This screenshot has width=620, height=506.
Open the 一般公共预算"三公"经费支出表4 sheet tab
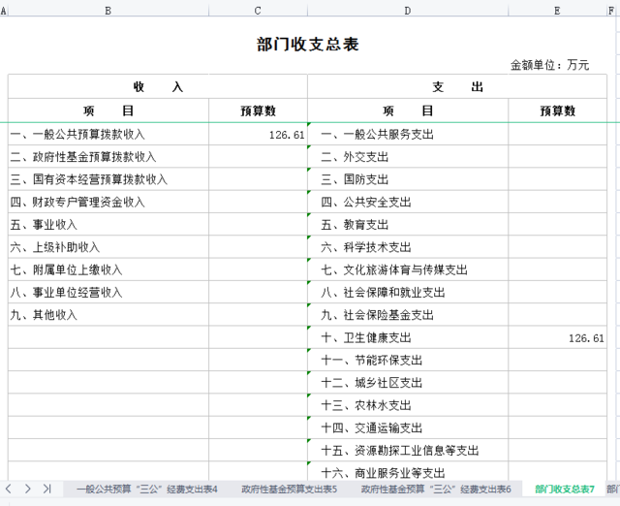(x=146, y=490)
